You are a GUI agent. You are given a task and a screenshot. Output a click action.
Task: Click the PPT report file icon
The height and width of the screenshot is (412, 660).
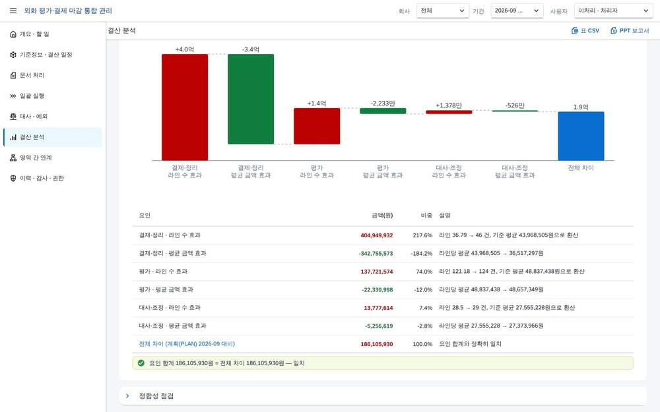tap(614, 31)
